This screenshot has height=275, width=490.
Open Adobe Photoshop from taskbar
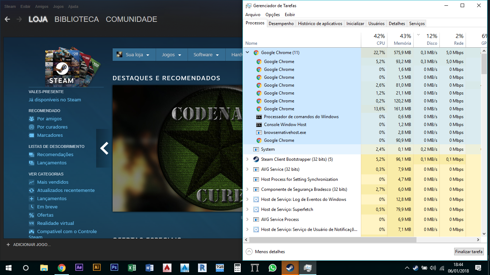(114, 267)
